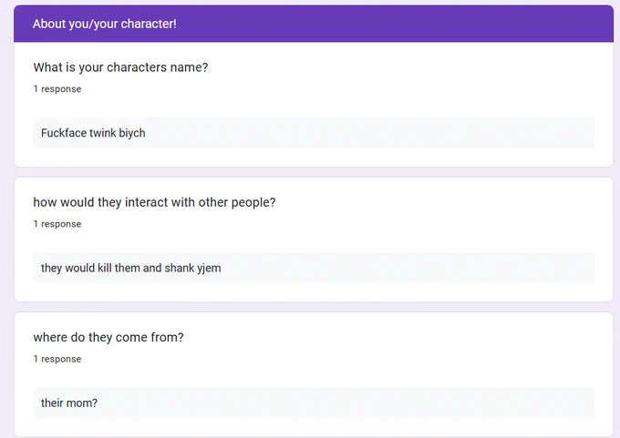This screenshot has width=620, height=438.
Task: Select the 'how would they interact' question title
Action: pyautogui.click(x=154, y=202)
